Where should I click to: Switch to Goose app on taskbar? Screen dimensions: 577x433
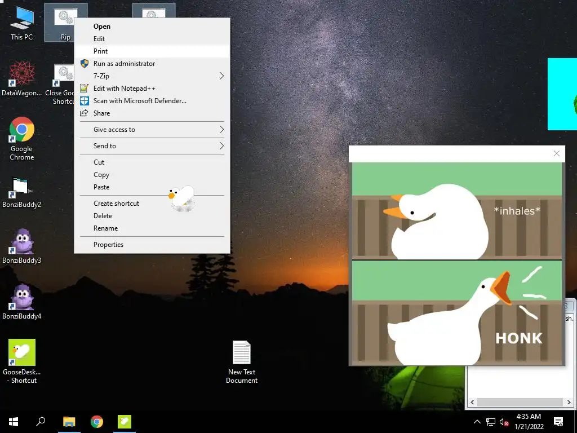click(125, 422)
